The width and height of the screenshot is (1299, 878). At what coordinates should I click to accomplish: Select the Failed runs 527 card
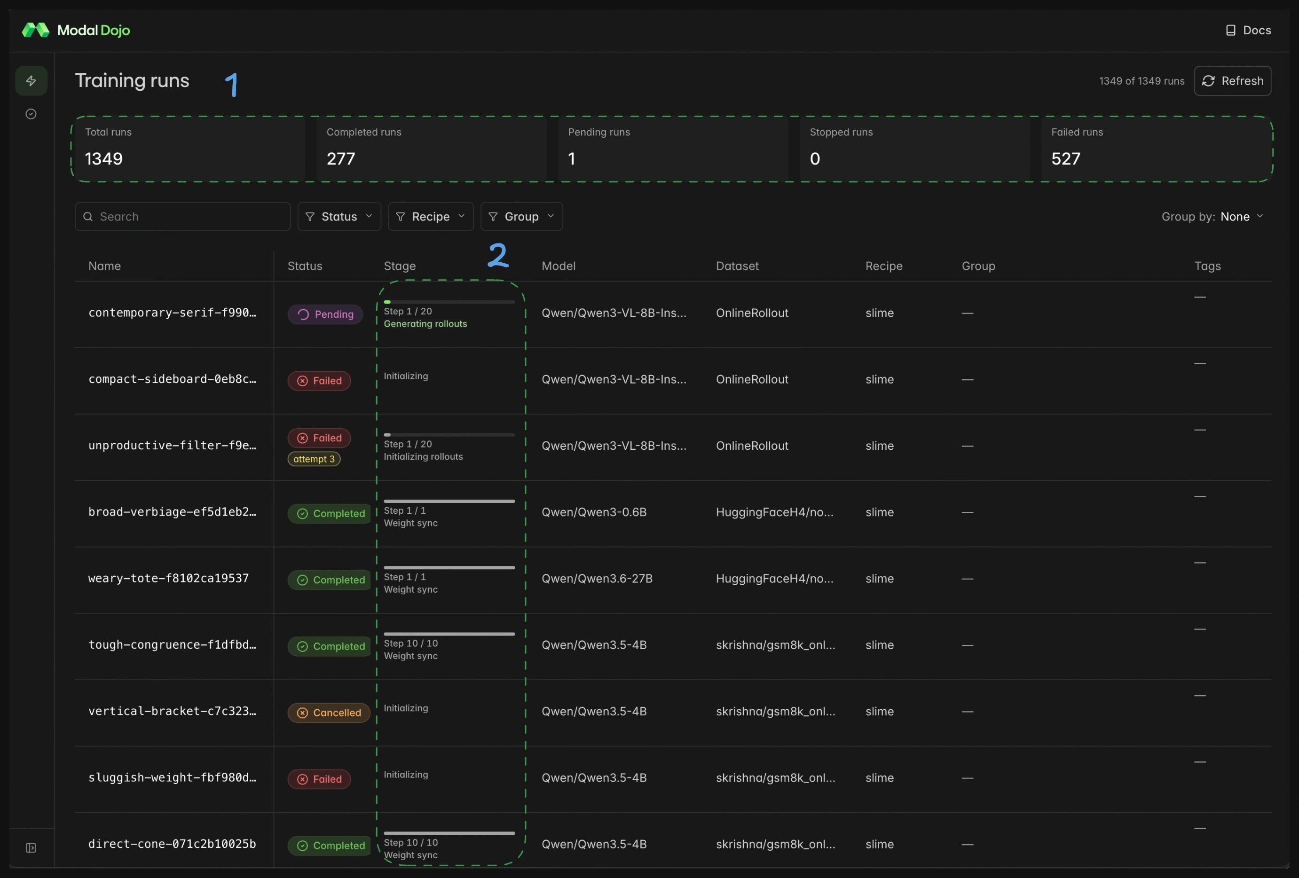(x=1156, y=149)
